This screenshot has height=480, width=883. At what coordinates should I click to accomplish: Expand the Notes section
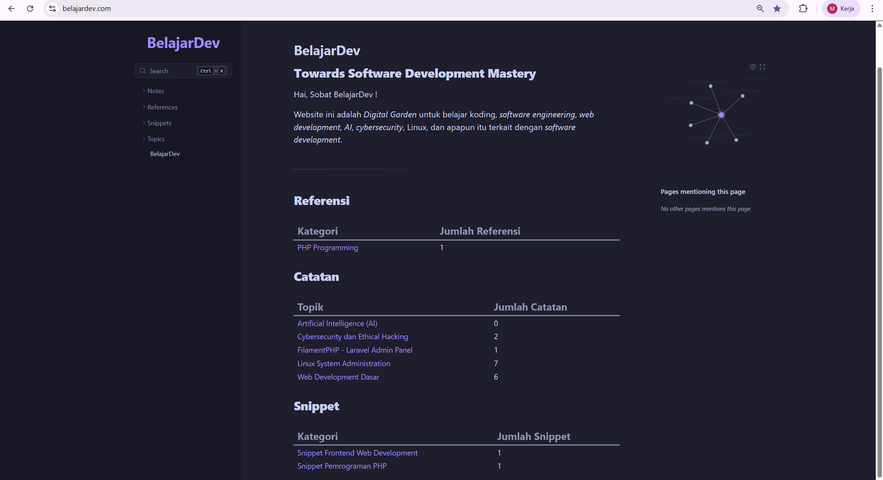pyautogui.click(x=155, y=90)
